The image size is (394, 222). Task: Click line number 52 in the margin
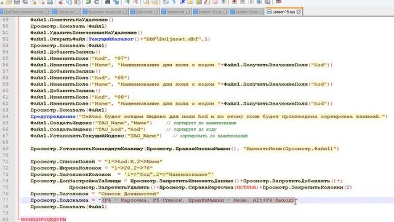click(x=6, y=39)
